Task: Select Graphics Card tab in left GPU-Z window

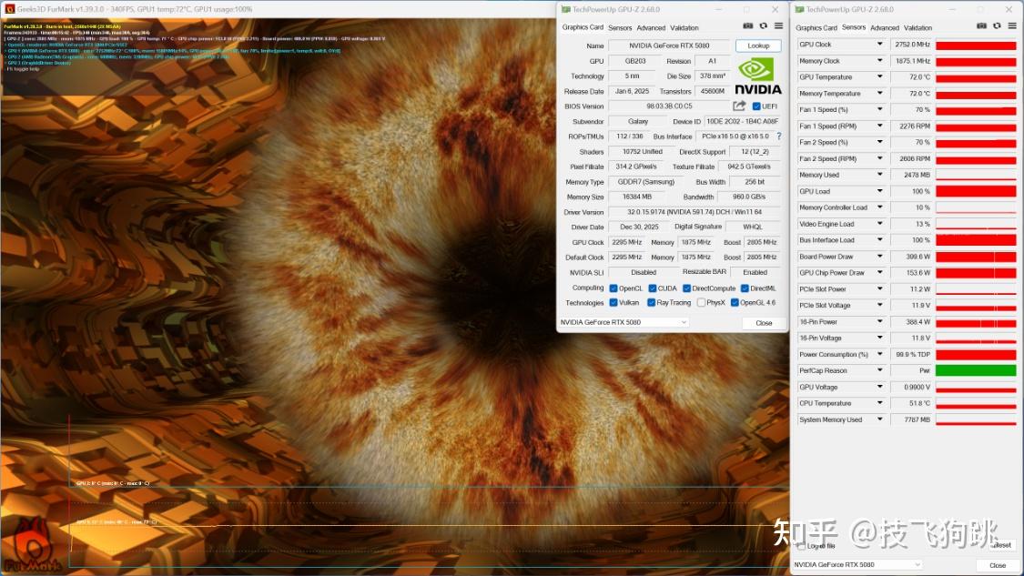Action: pos(583,27)
